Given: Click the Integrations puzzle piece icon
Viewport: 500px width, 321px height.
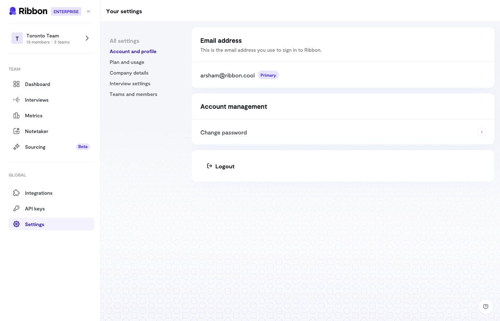Looking at the screenshot, I should 16,193.
